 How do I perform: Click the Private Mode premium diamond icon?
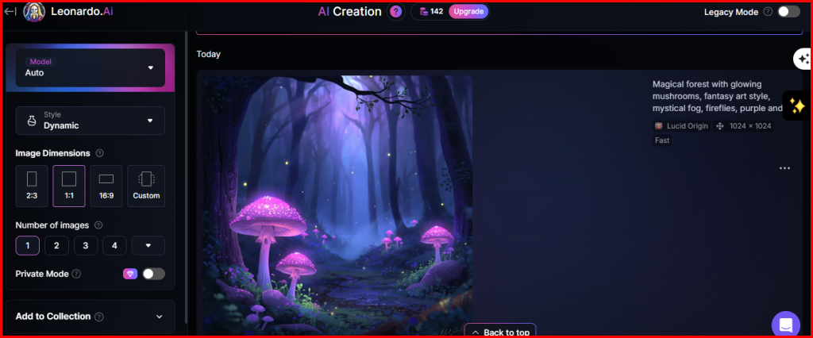click(x=130, y=274)
